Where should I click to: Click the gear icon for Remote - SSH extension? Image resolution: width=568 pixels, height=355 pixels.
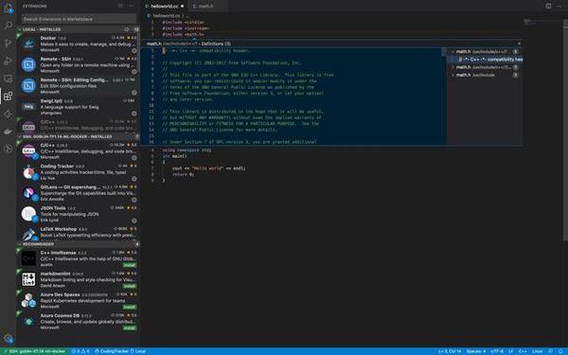pos(134,71)
